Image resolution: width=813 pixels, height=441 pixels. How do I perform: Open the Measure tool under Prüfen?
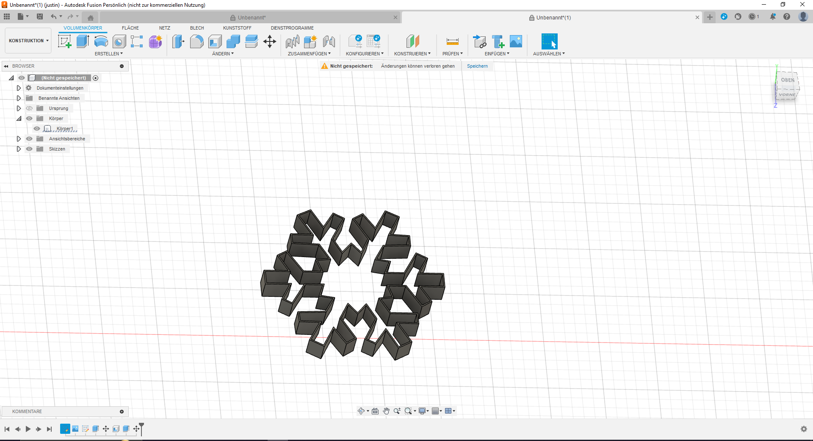pyautogui.click(x=452, y=41)
